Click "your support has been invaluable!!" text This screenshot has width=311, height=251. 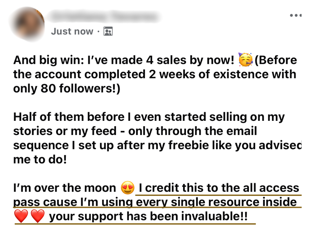point(148,216)
